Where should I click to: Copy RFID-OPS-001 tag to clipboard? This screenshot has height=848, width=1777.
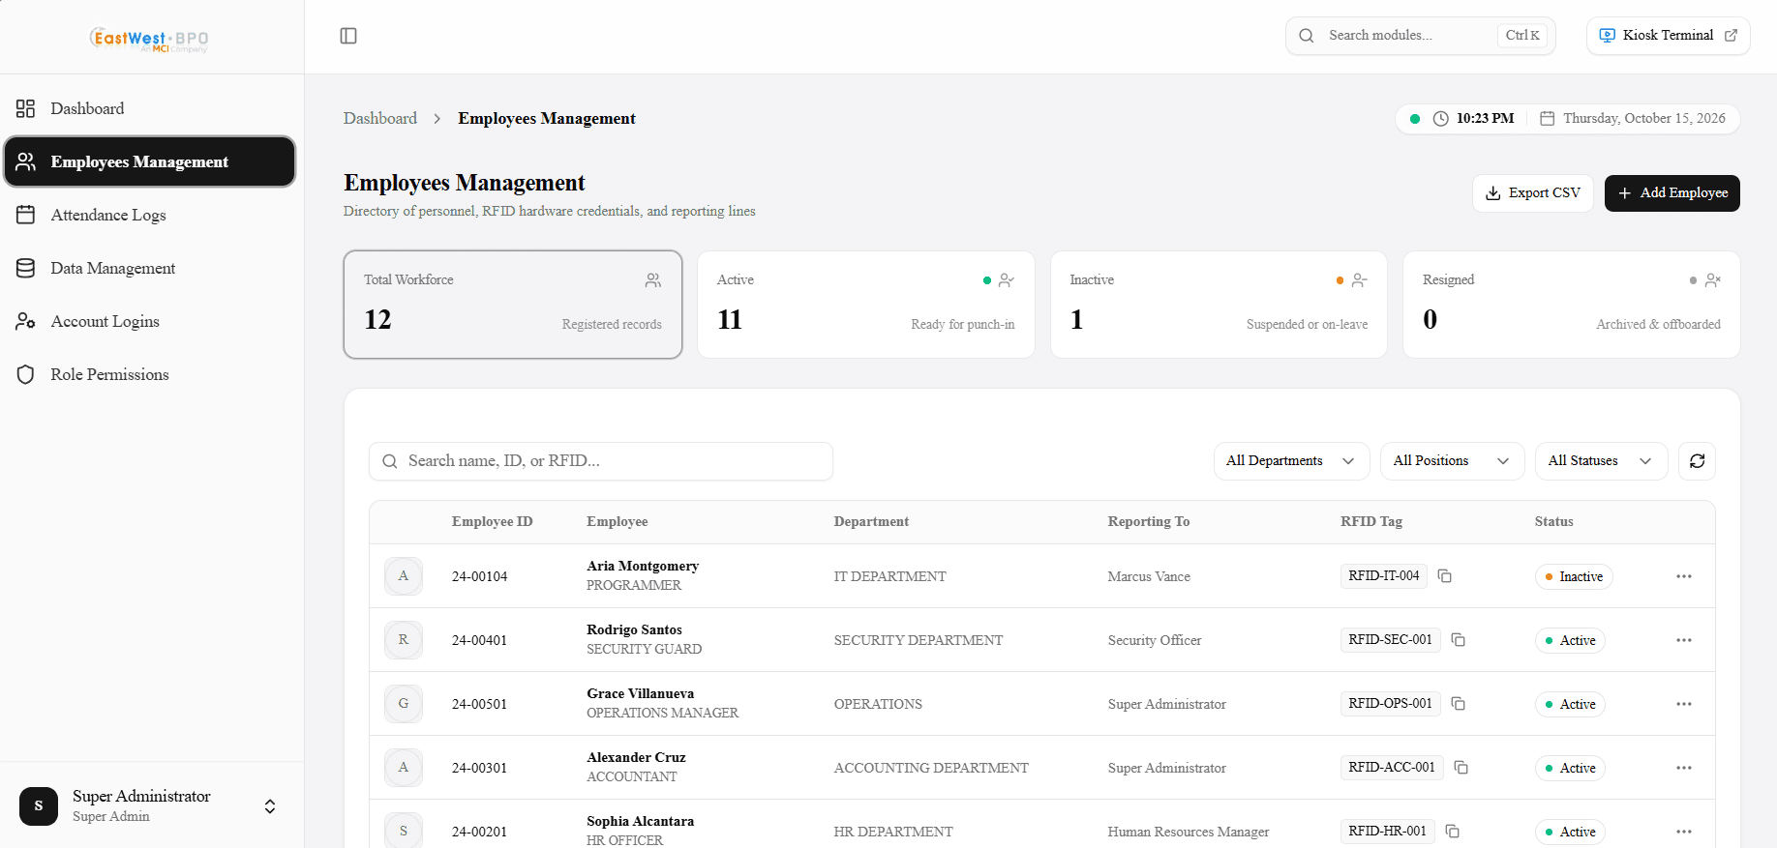1459,704
